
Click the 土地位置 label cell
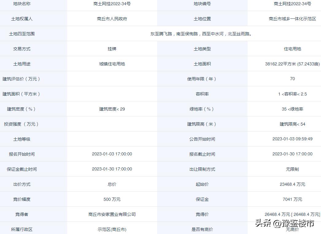coord(202,19)
